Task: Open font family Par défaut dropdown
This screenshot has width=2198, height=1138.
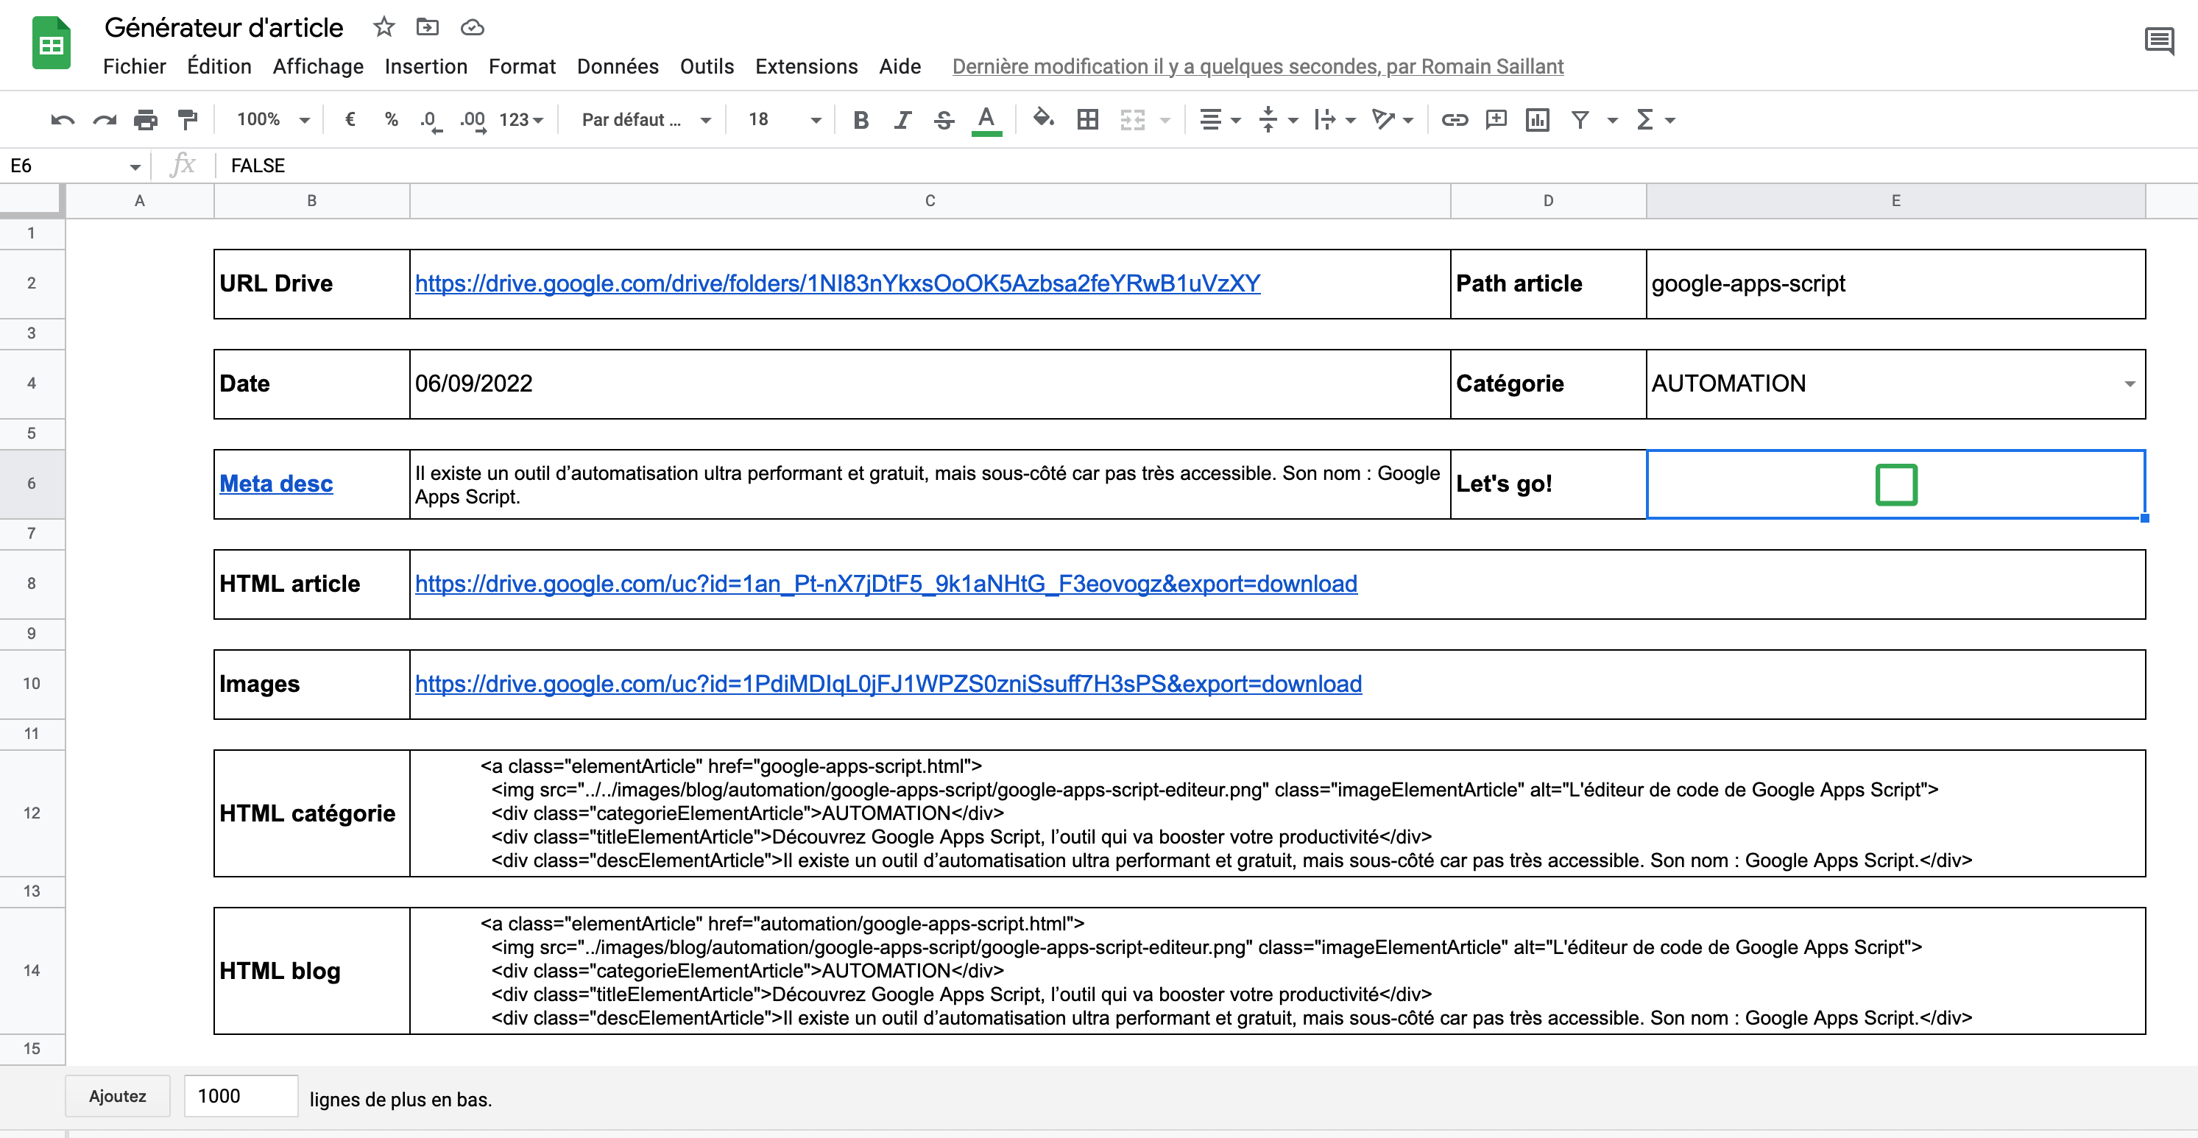Action: (646, 120)
